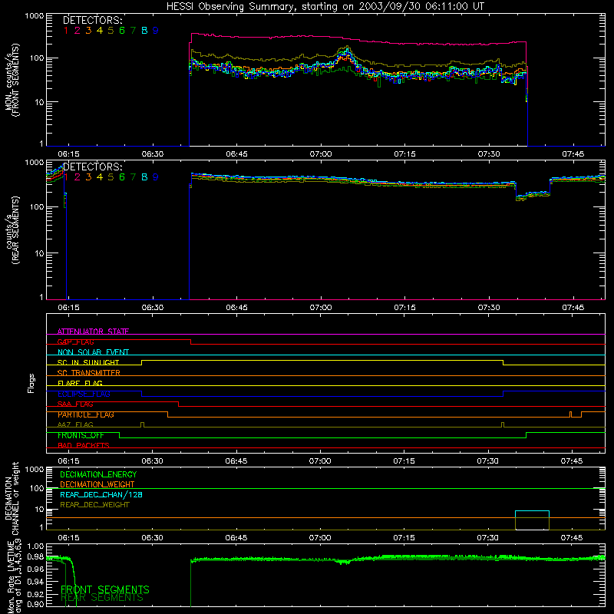Click the Flags y-axis title
This screenshot has height=614, width=614.
click(31, 383)
